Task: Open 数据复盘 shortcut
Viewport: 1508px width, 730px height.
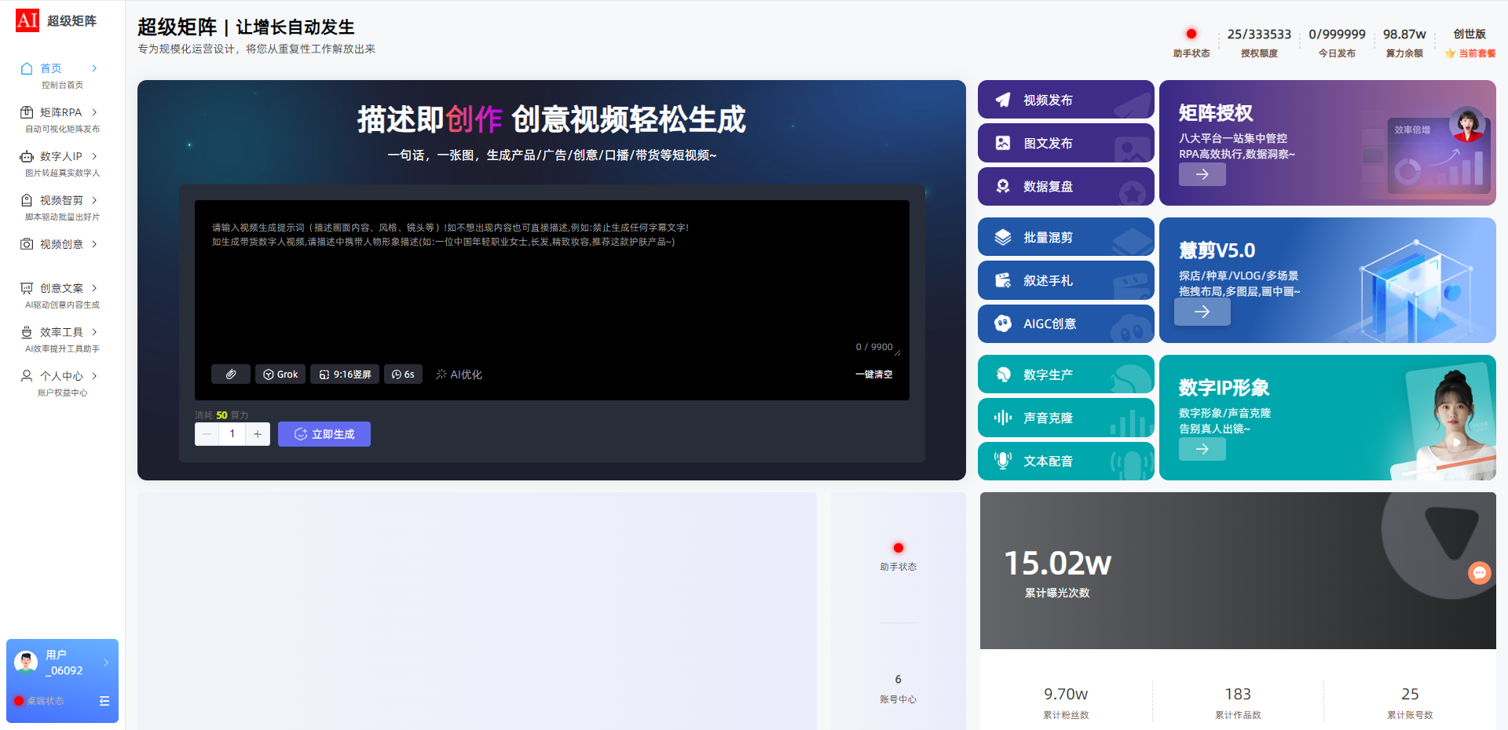Action: point(1066,186)
